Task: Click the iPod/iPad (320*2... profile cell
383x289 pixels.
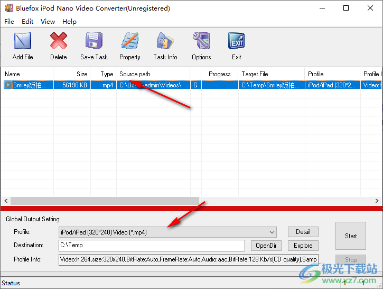Action: [x=333, y=85]
